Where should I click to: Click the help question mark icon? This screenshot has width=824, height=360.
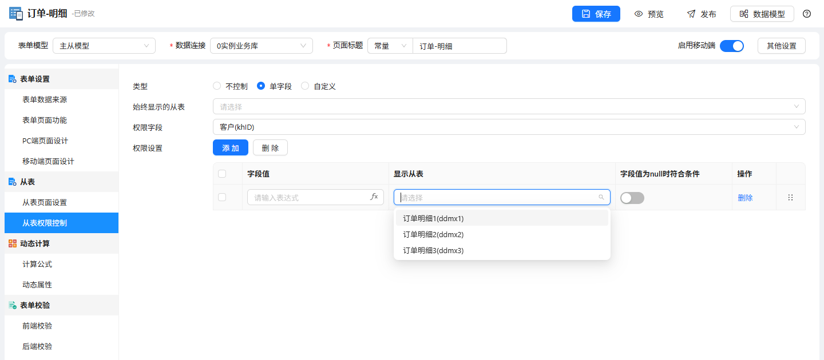pyautogui.click(x=807, y=14)
